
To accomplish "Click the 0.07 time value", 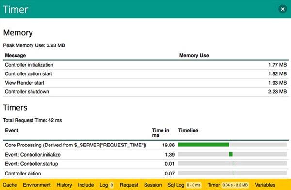I will (x=170, y=174).
